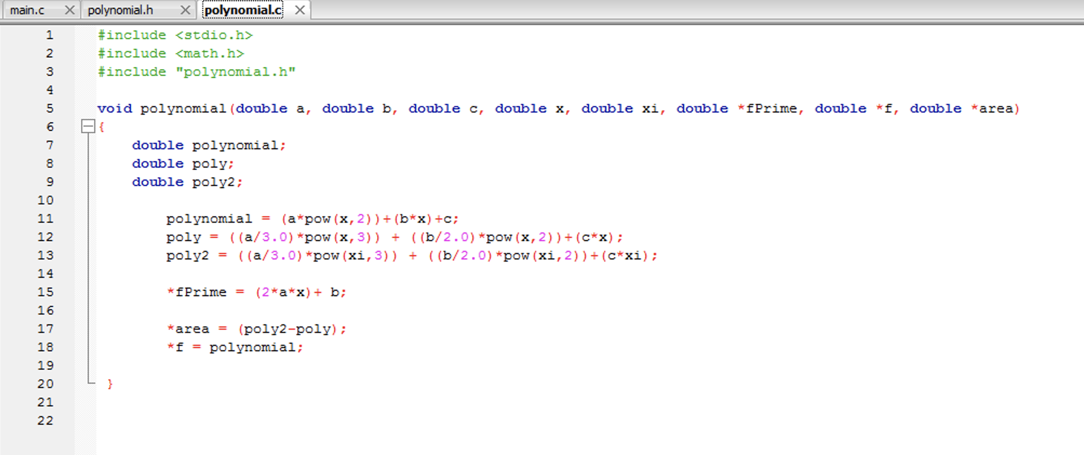This screenshot has height=455, width=1084.
Task: Click the '*area' parameter in the signature
Action: (992, 109)
